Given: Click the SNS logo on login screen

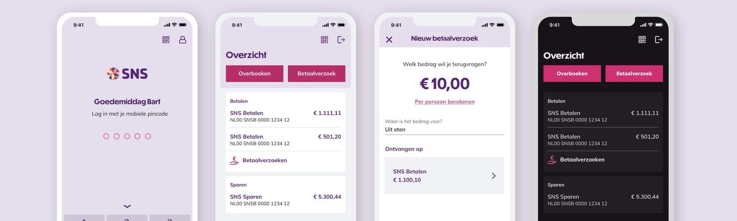Looking at the screenshot, I should (127, 73).
